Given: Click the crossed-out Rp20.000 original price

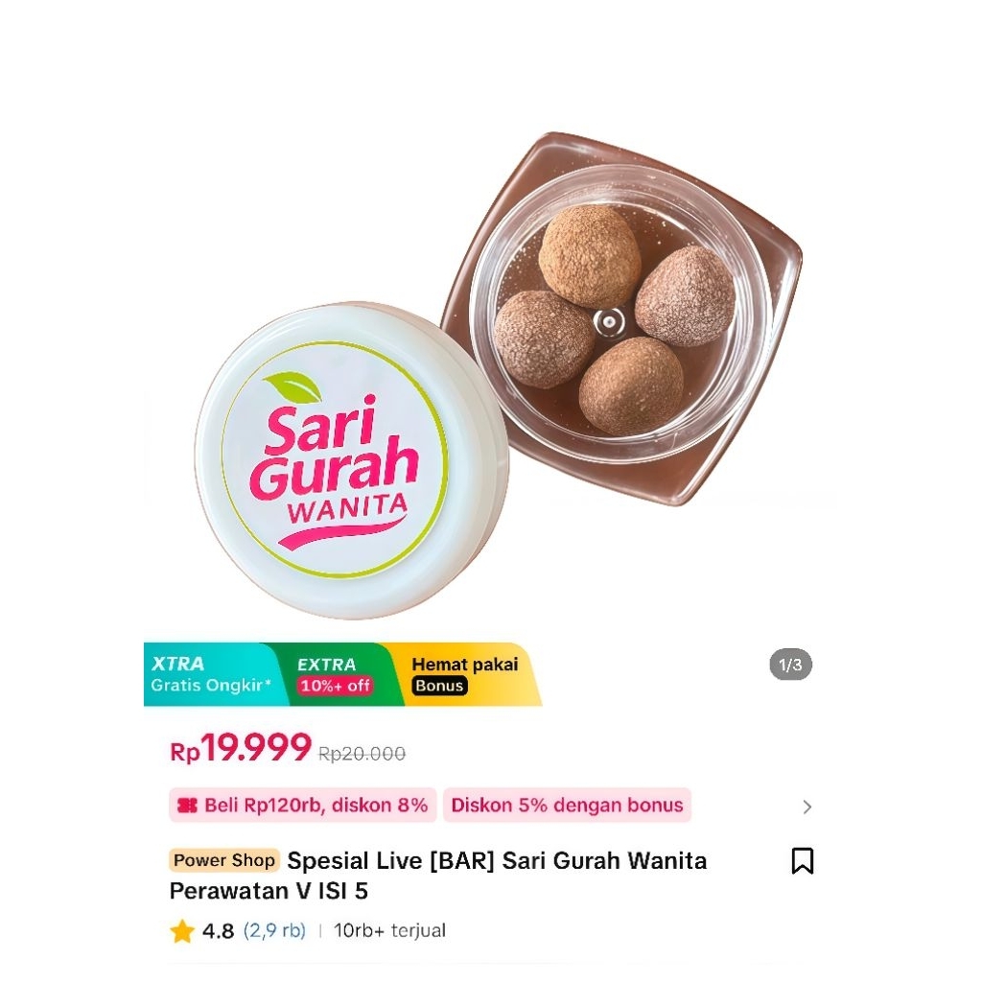Looking at the screenshot, I should 362,754.
